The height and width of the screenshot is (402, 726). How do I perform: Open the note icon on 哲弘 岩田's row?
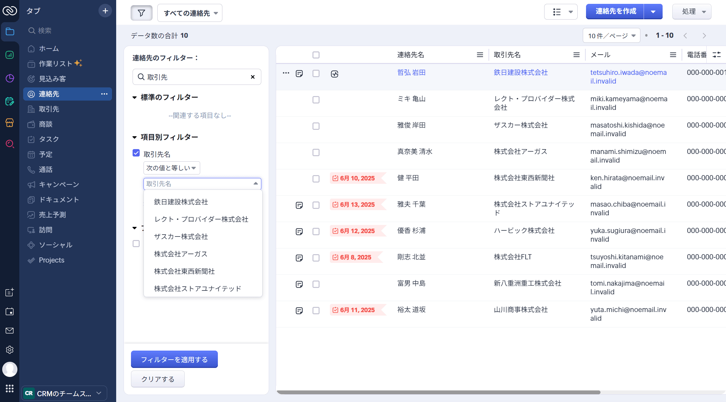pyautogui.click(x=299, y=74)
